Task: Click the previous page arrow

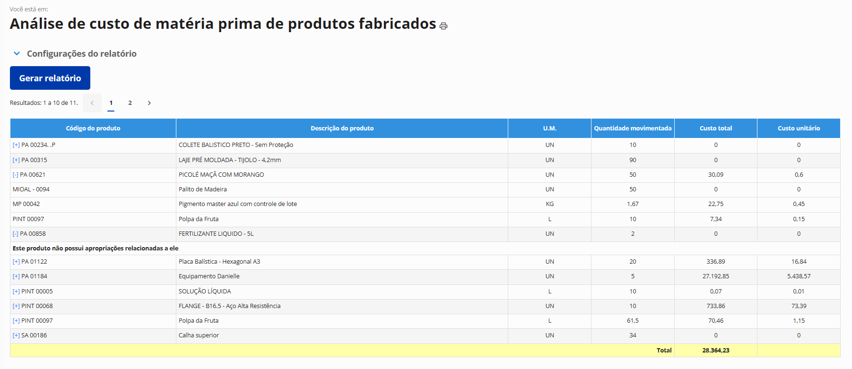Action: tap(92, 103)
